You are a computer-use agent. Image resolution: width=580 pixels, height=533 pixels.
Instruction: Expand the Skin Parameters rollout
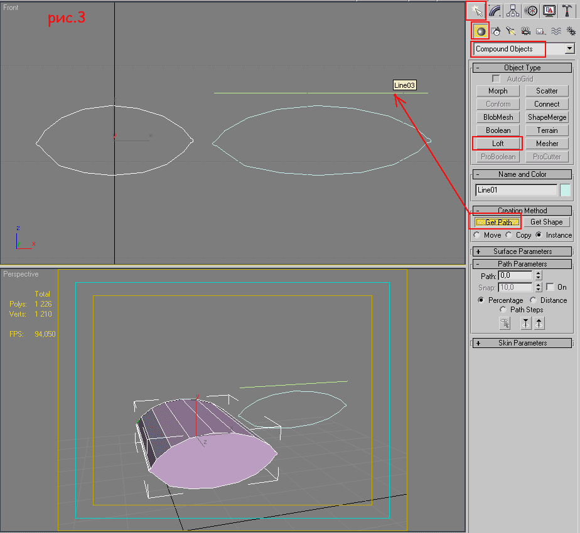522,343
